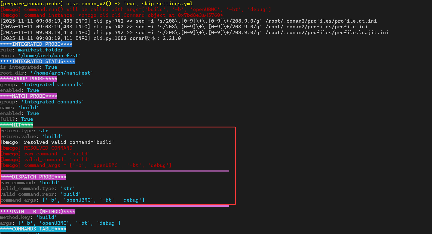Click the GROUP PROBE header line
Image resolution: width=432 pixels, height=234 pixels.
(x=29, y=79)
